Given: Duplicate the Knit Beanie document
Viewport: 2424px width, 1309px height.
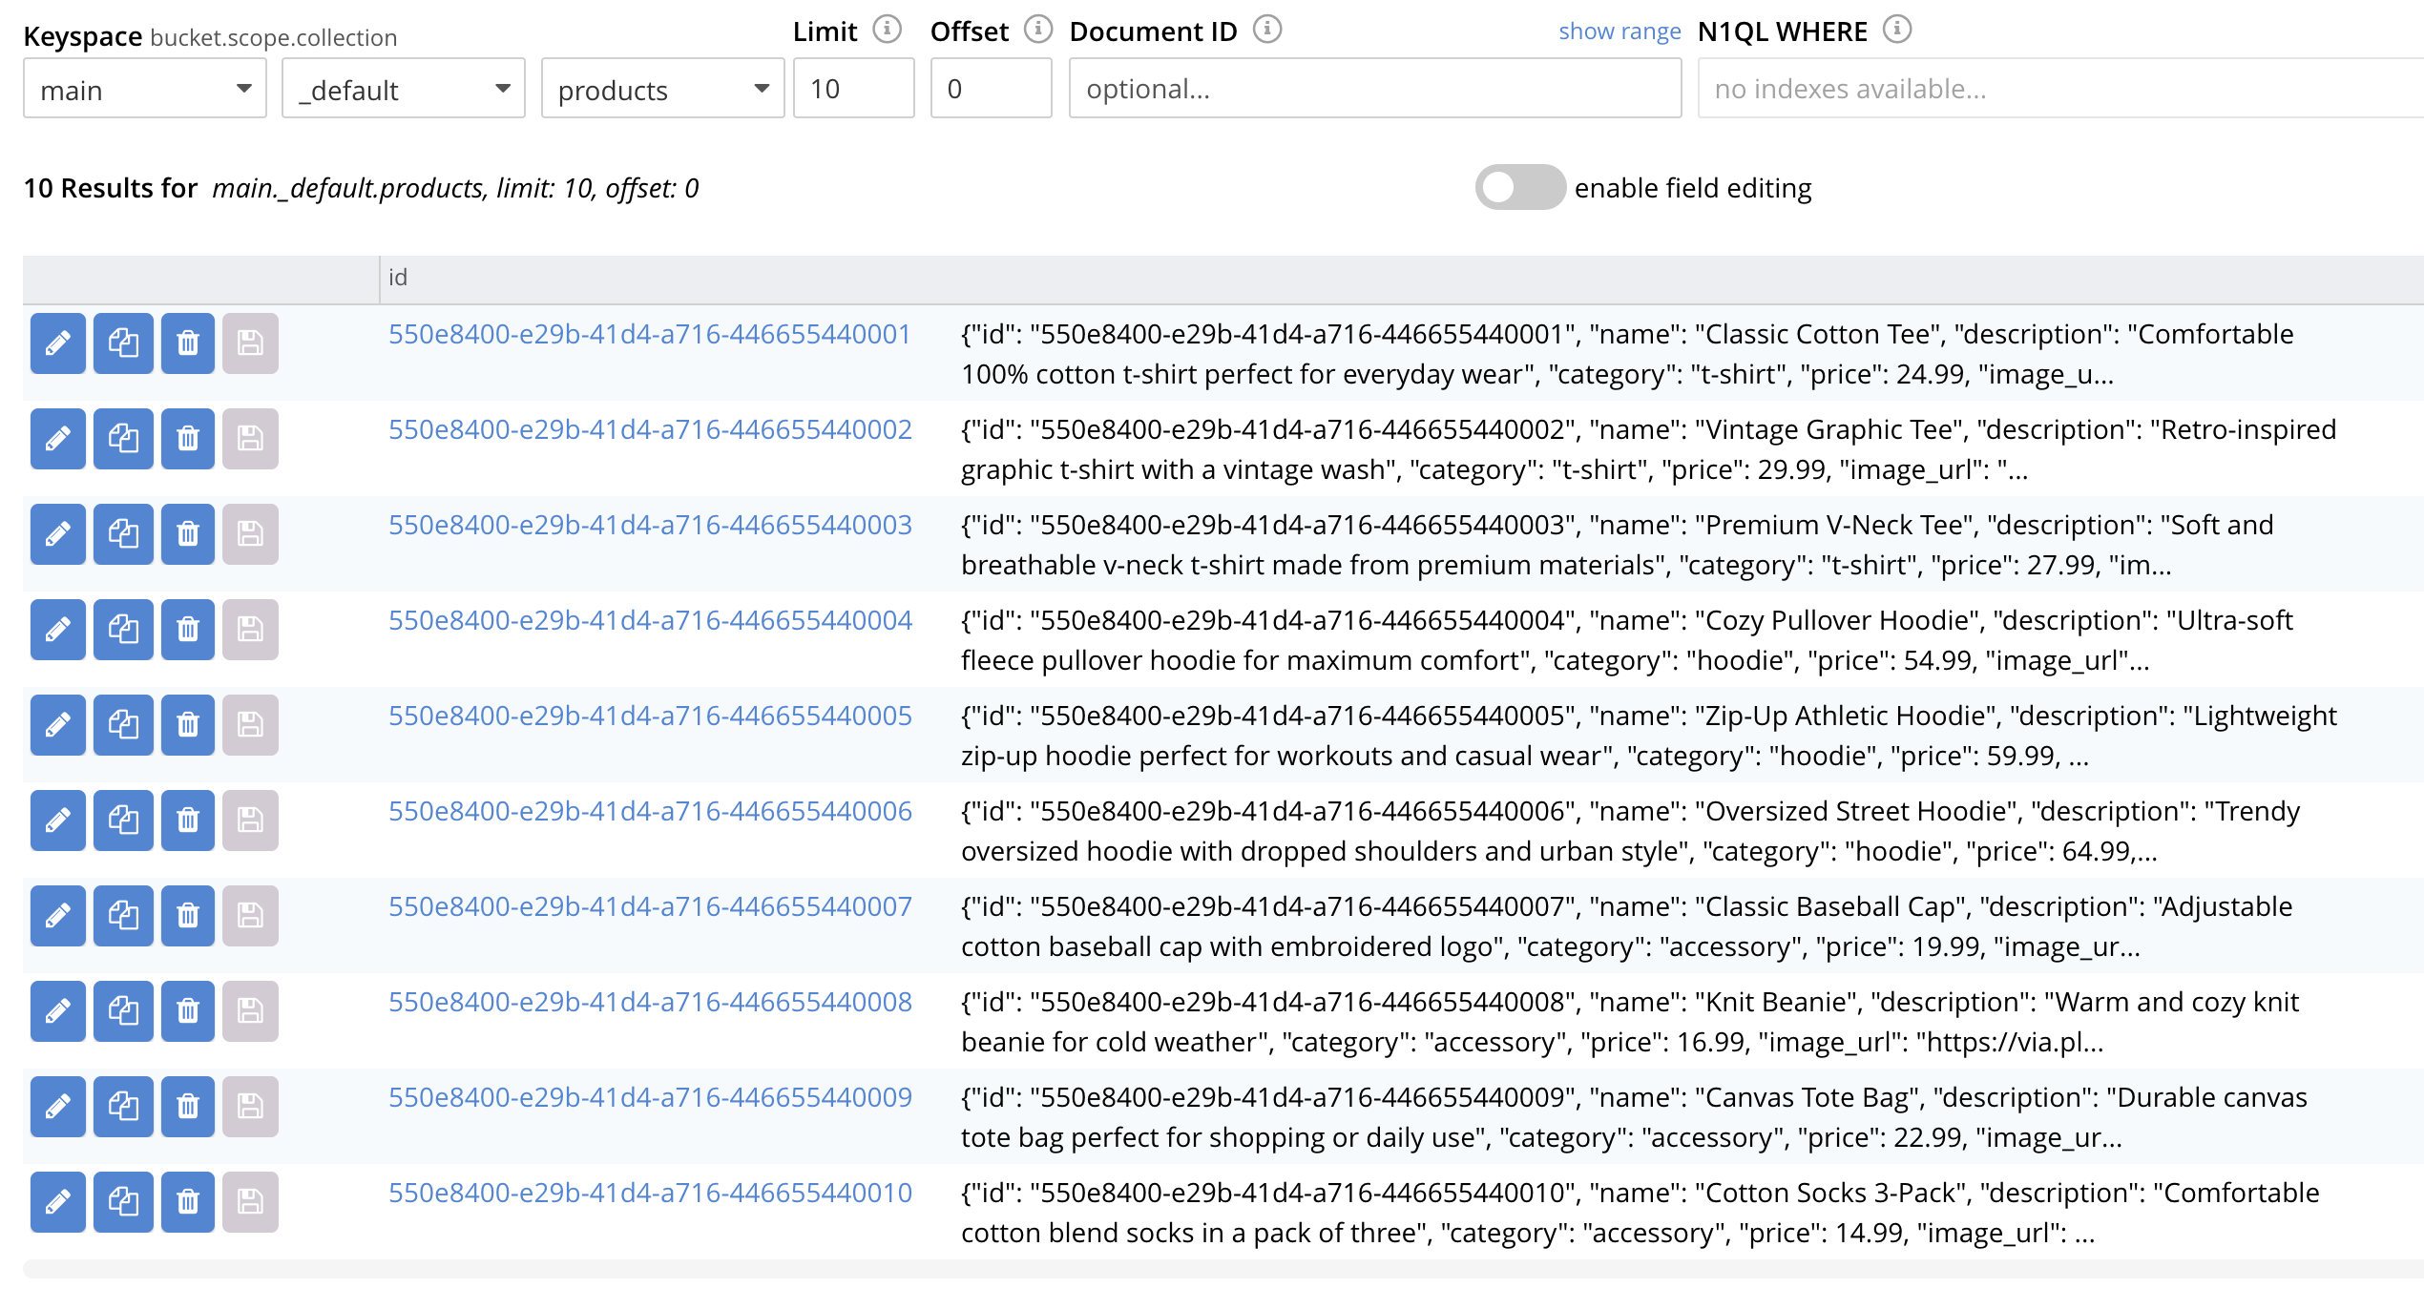Looking at the screenshot, I should point(123,1011).
